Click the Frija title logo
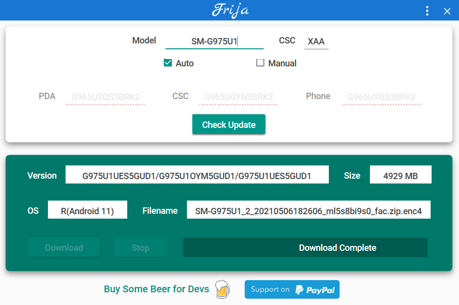The height and width of the screenshot is (305, 459). coord(230,10)
